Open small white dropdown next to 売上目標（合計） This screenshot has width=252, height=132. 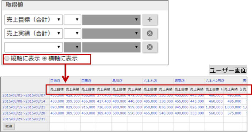[73, 20]
